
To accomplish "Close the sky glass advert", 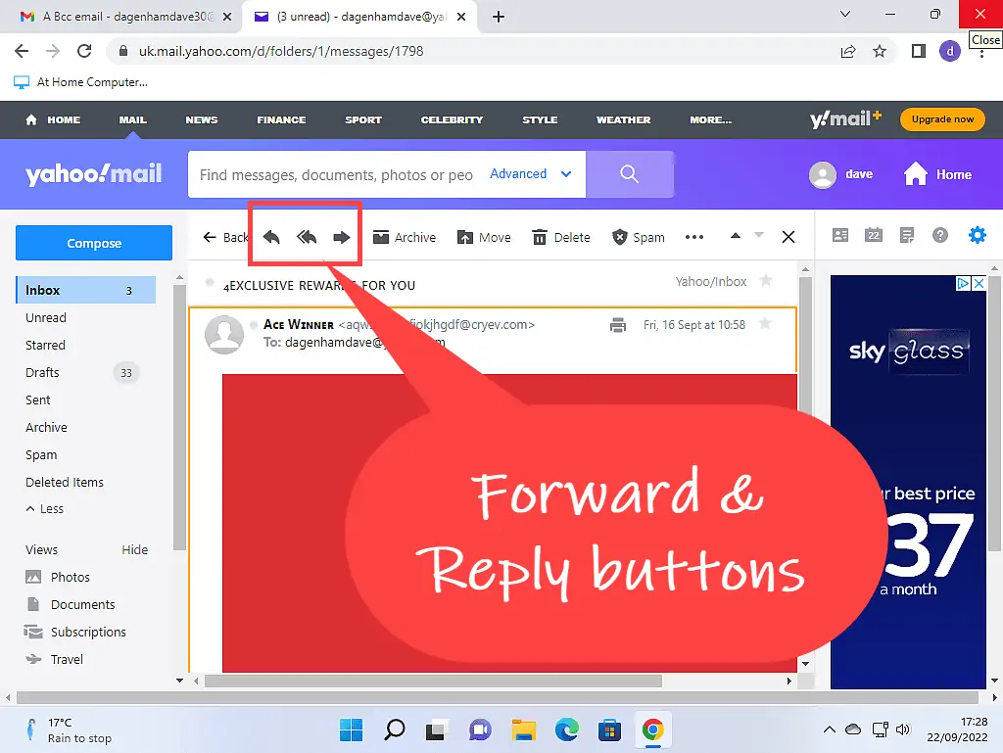I will (979, 283).
